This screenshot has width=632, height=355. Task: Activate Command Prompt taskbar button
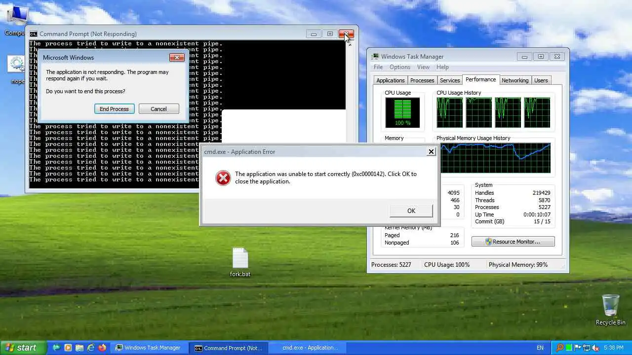click(x=229, y=348)
